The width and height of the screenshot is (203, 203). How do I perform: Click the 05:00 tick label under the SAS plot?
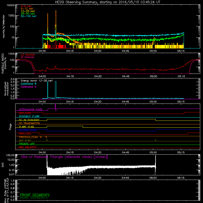coord(153,178)
